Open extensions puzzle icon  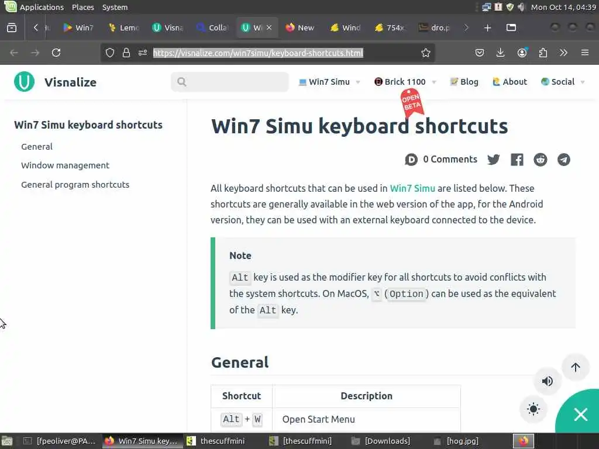pos(543,53)
